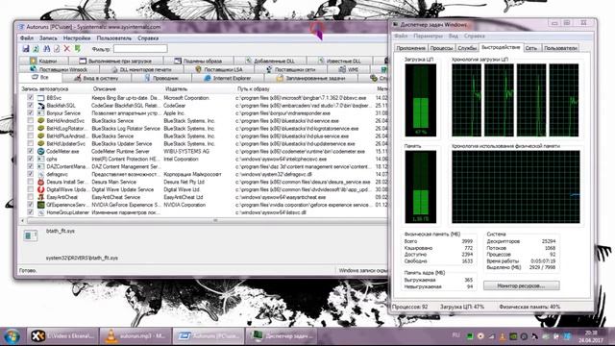Open the Процессы tab in Task Manager

(x=441, y=48)
